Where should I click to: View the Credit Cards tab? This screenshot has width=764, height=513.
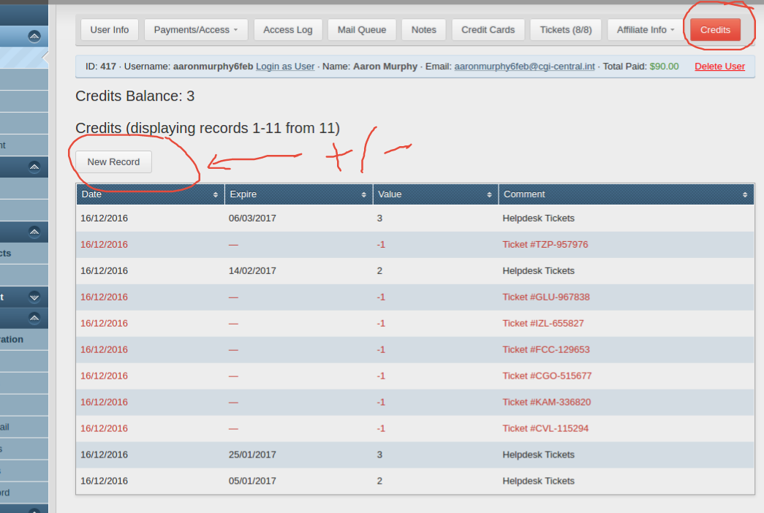488,29
